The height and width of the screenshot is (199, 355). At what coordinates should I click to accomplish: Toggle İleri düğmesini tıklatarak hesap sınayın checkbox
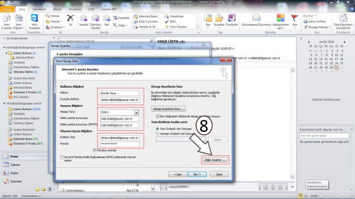[157, 116]
